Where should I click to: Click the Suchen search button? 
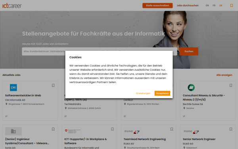(x=189, y=51)
